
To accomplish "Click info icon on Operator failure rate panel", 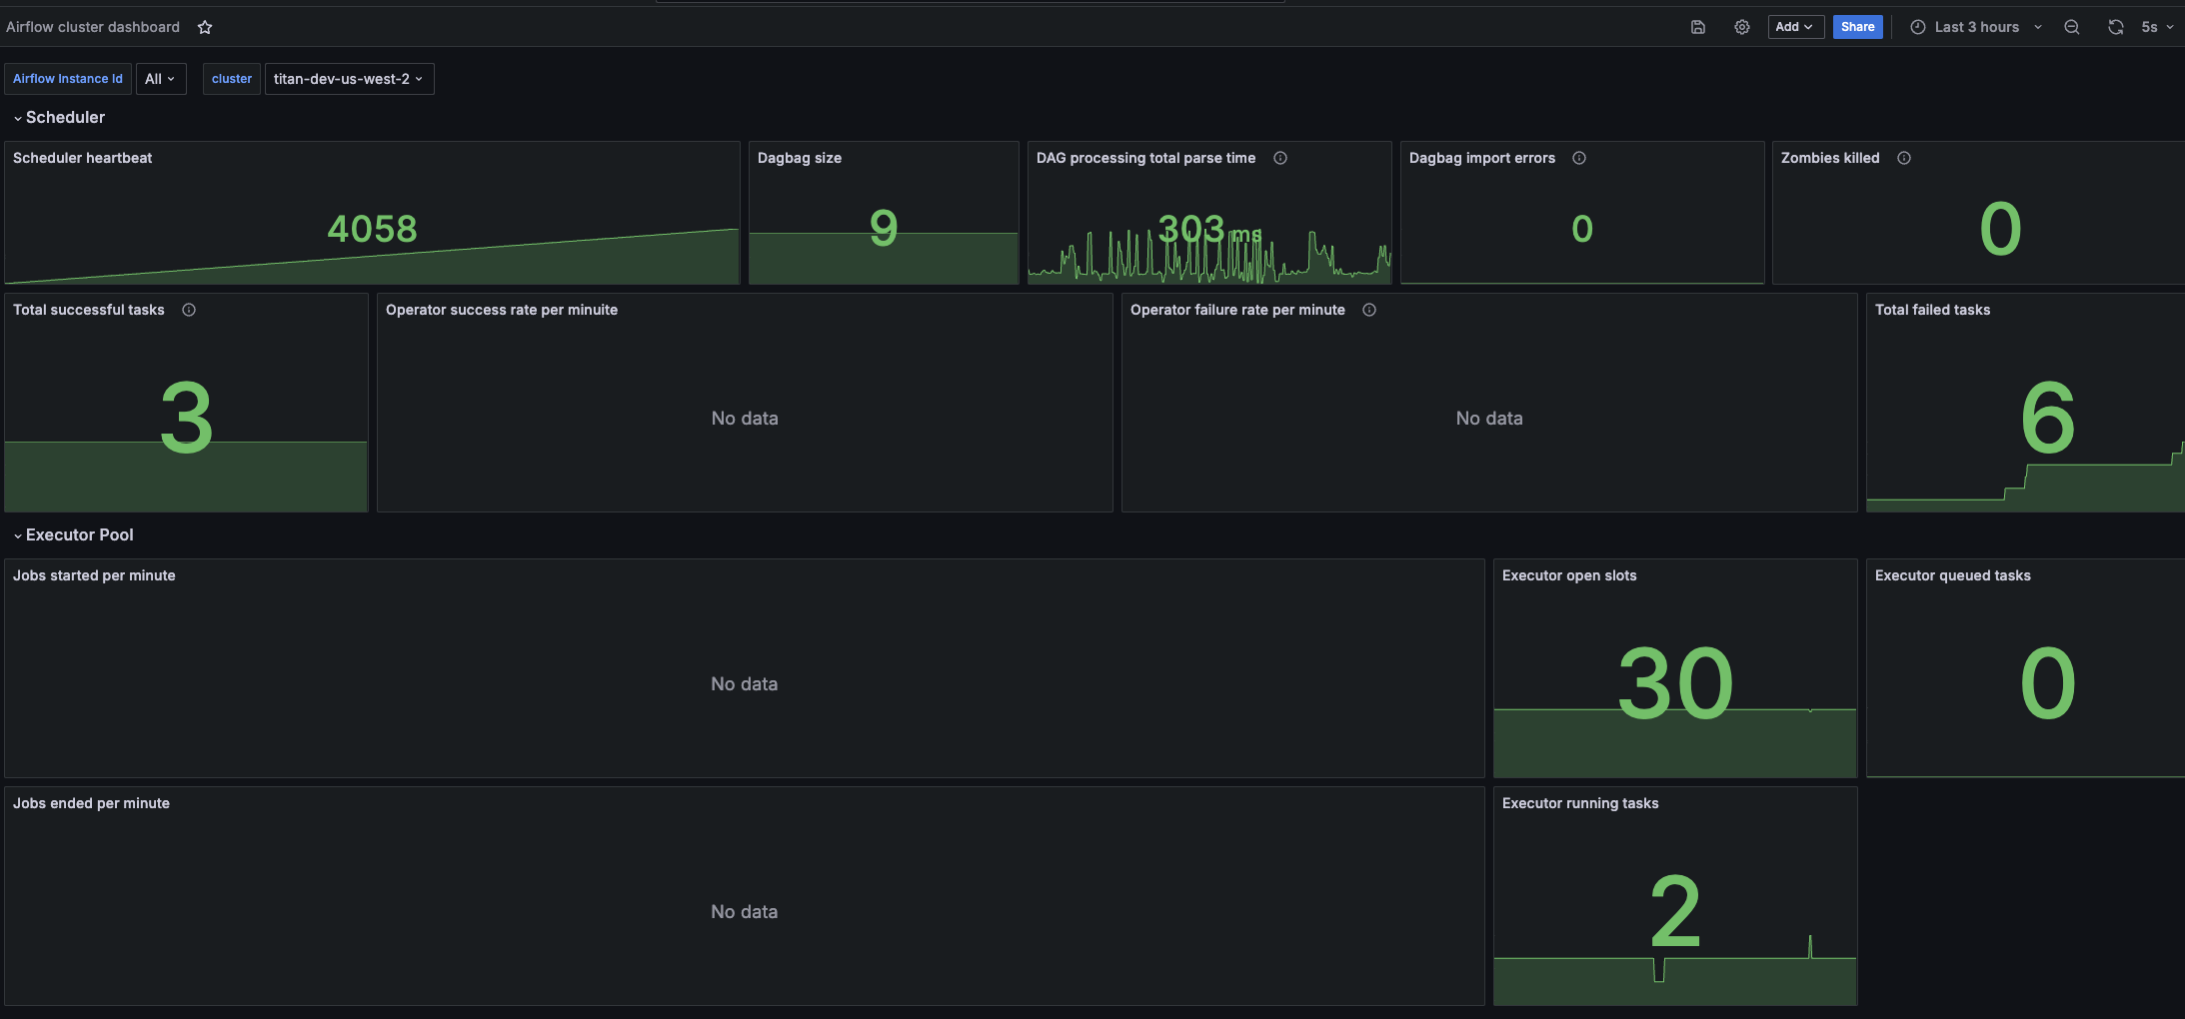I will (1369, 310).
